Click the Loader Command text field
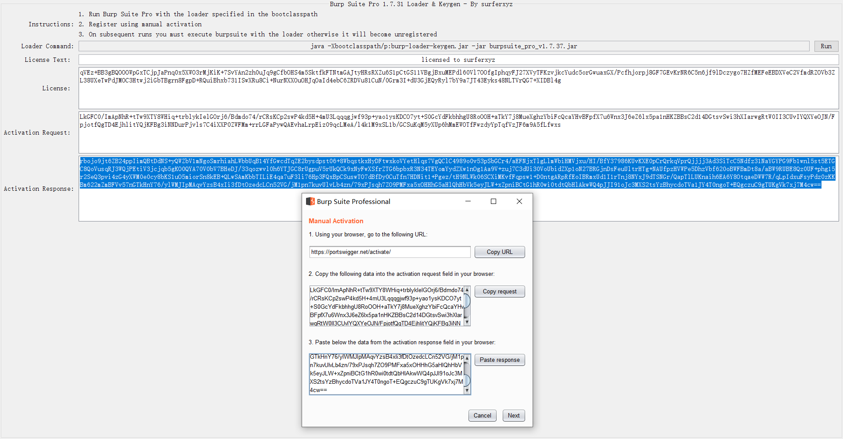This screenshot has height=439, width=843. click(444, 46)
